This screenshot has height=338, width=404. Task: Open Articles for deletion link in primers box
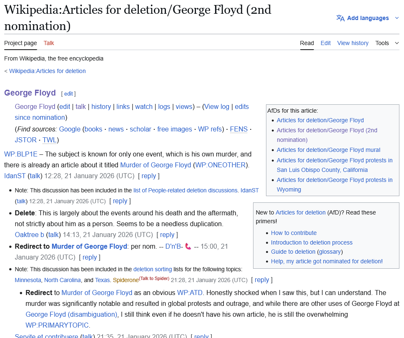[x=301, y=213]
